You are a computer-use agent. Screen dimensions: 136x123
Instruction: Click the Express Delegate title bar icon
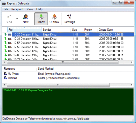[x=4, y=4]
